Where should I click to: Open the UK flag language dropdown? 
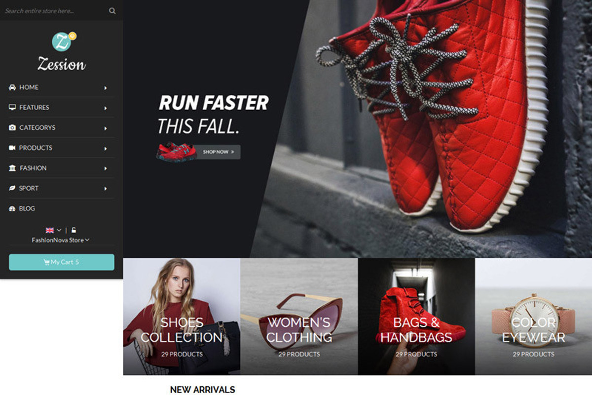click(x=53, y=230)
